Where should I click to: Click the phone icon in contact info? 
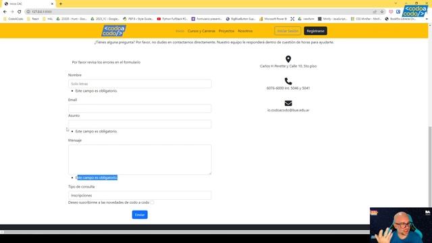point(288,81)
